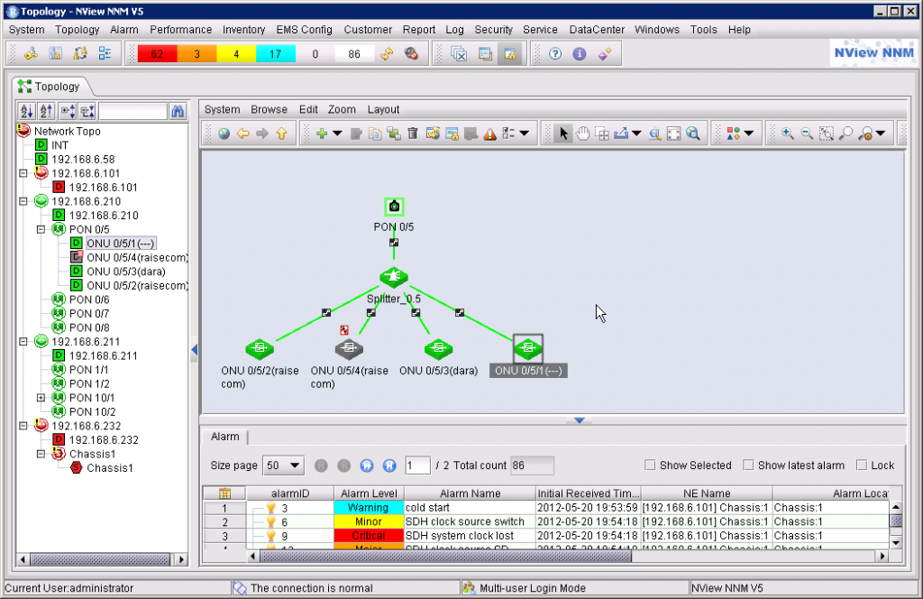The image size is (923, 599).
Task: Click the binoculars search icon in tree panel
Action: coord(178,111)
